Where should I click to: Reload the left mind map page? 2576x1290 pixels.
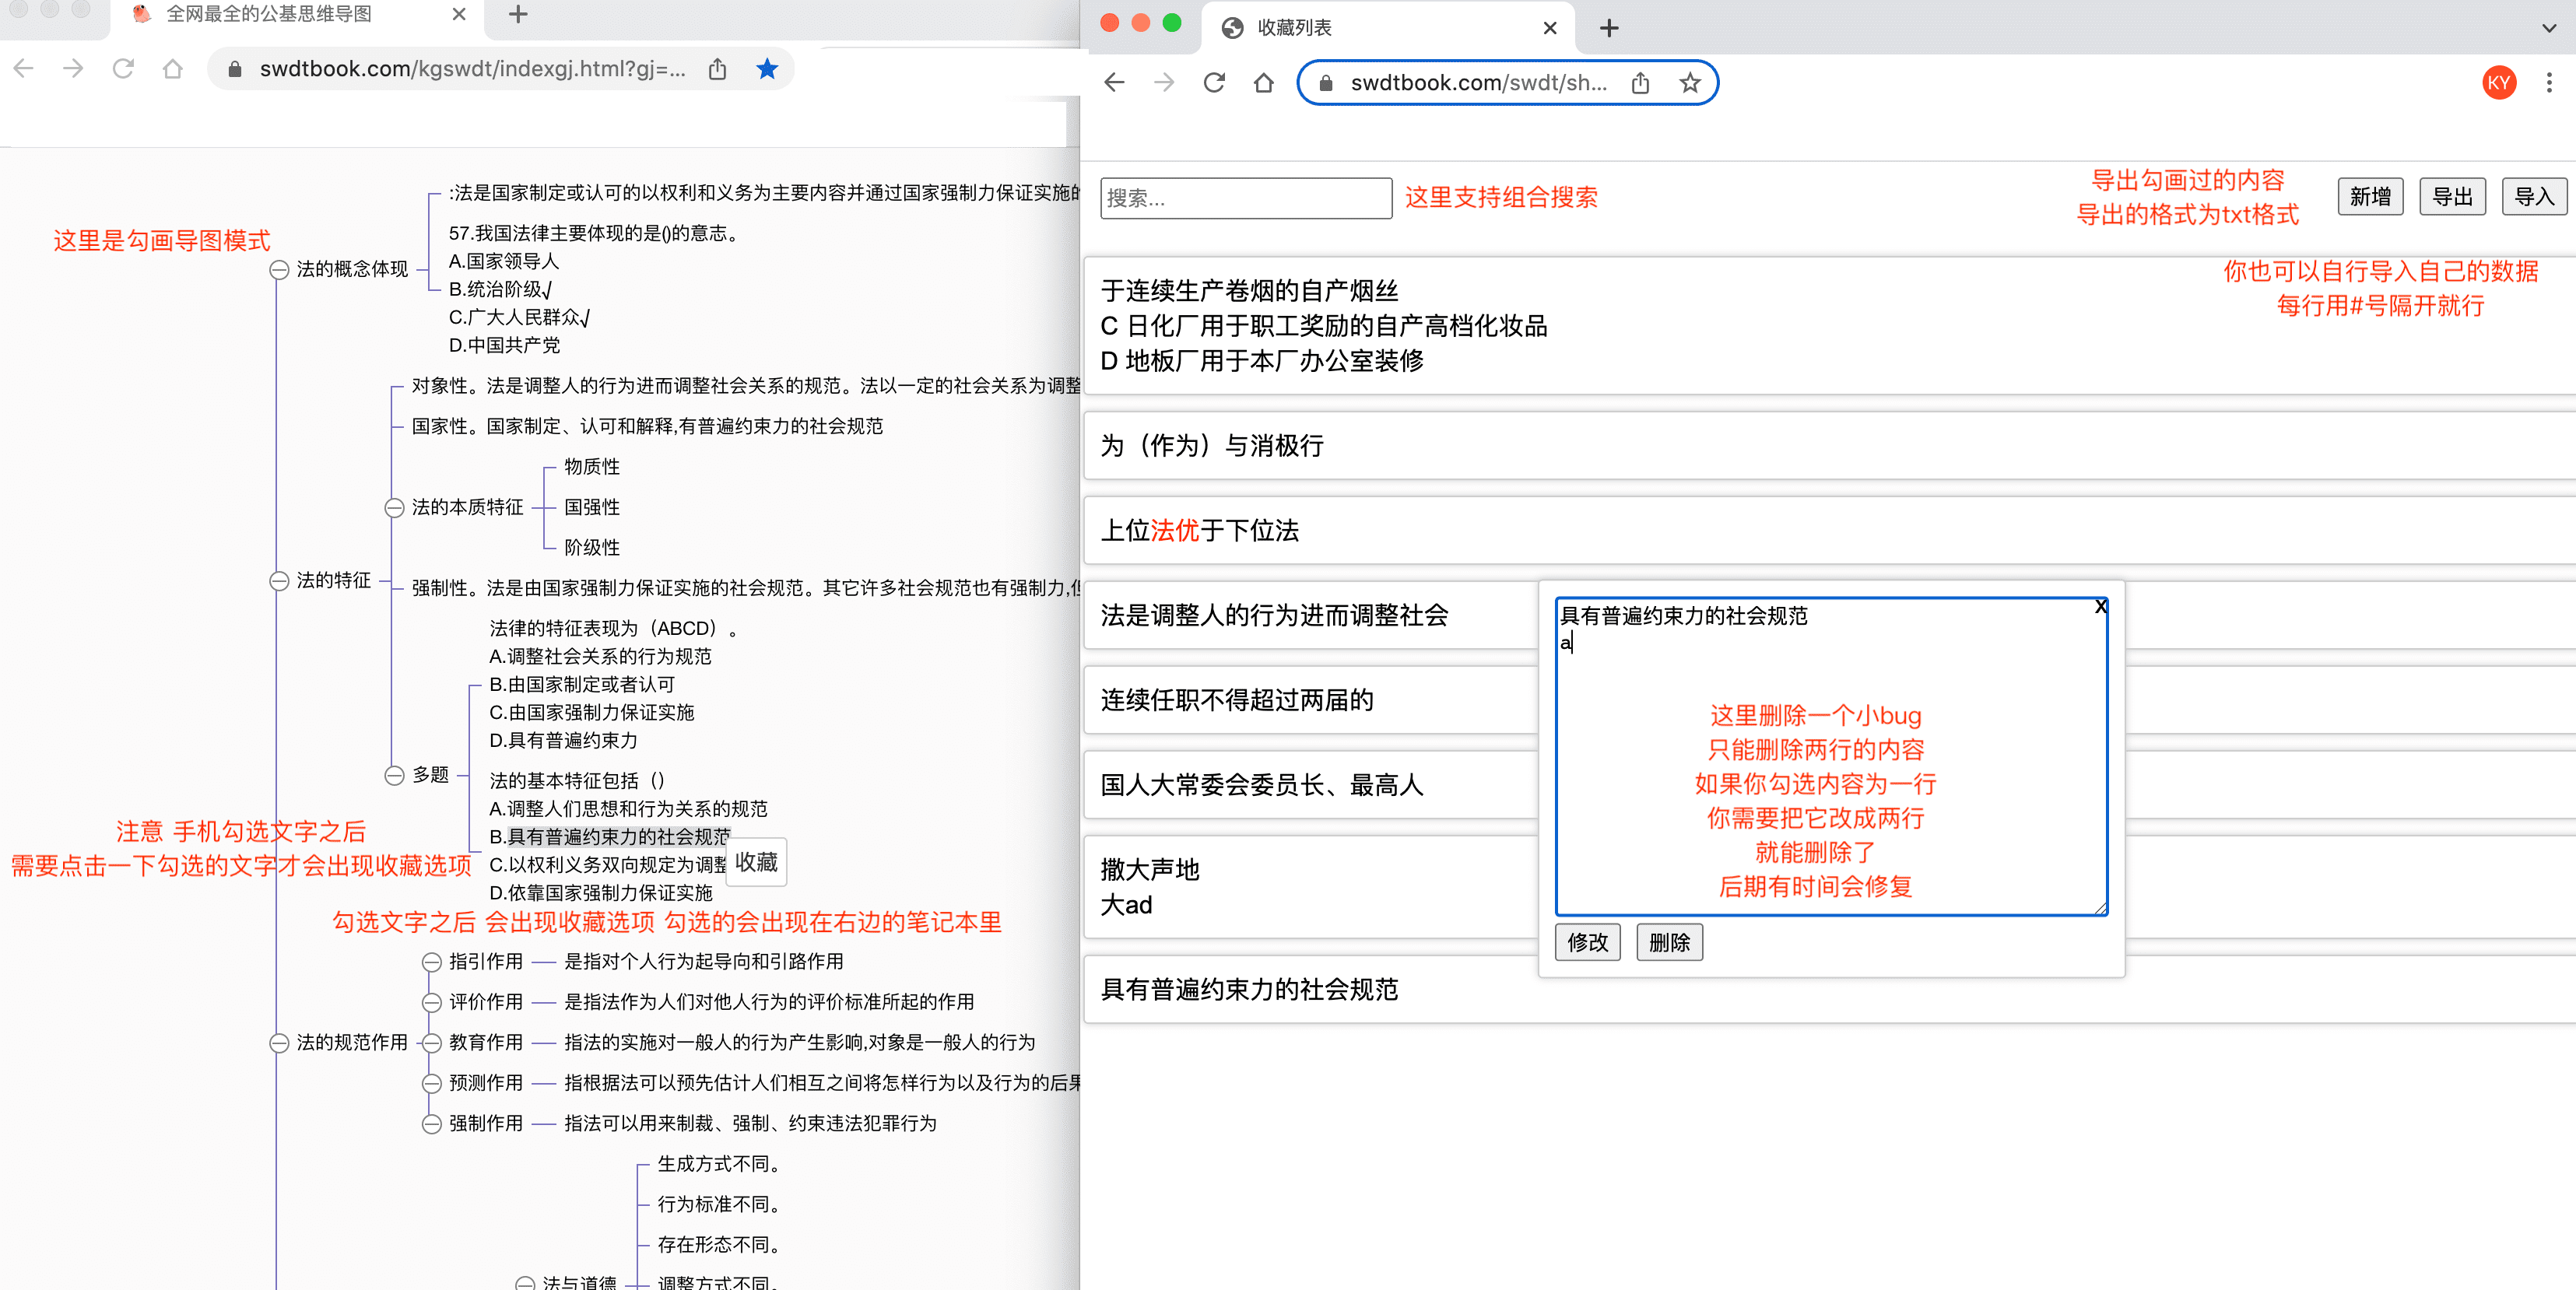click(123, 68)
